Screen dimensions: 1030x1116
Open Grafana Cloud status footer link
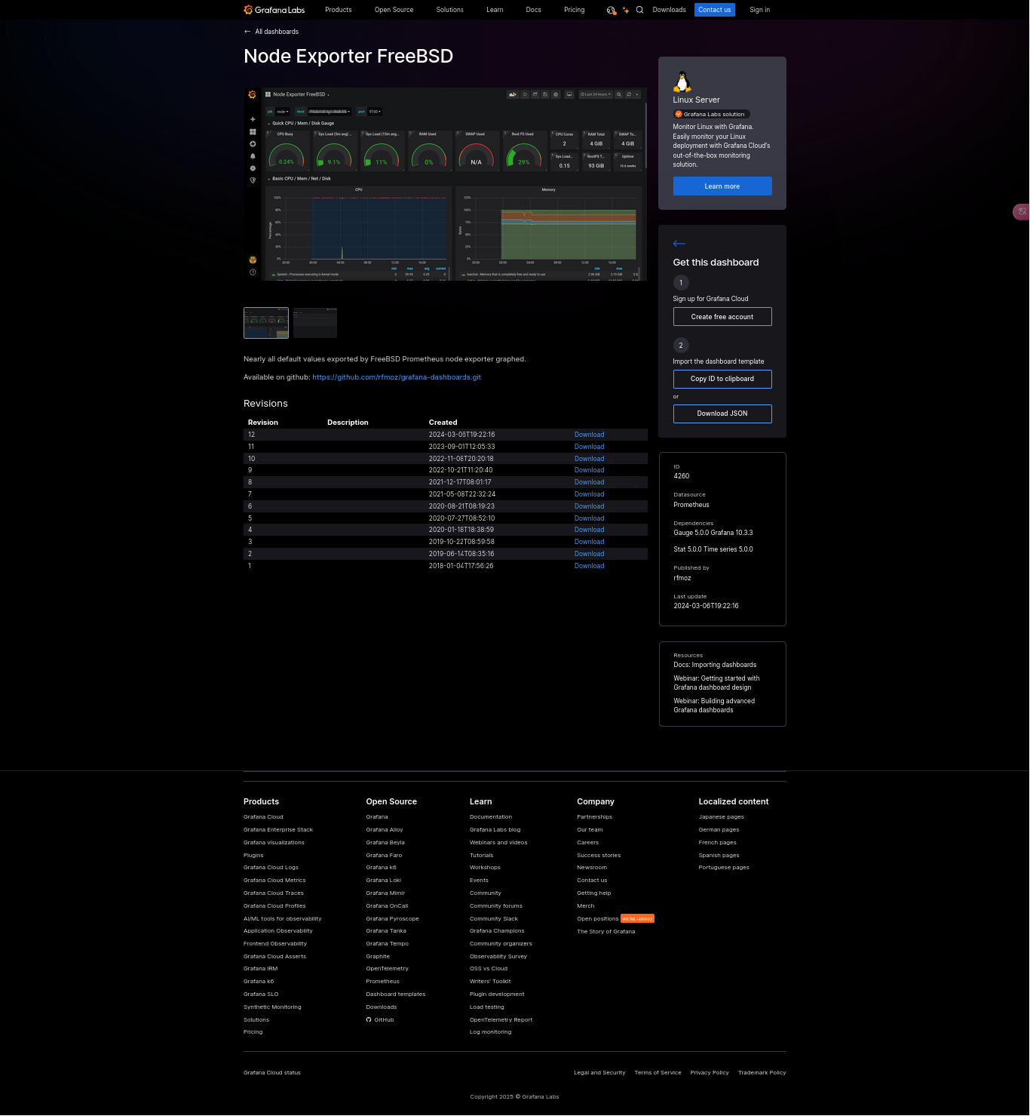pos(272,1073)
